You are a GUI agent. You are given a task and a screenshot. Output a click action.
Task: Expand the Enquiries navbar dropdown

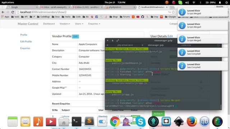click(94, 24)
